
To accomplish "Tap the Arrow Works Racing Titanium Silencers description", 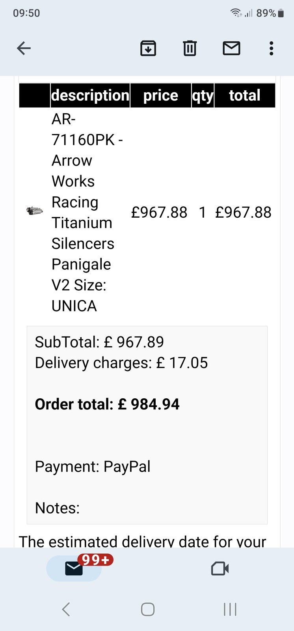I will pyautogui.click(x=83, y=212).
